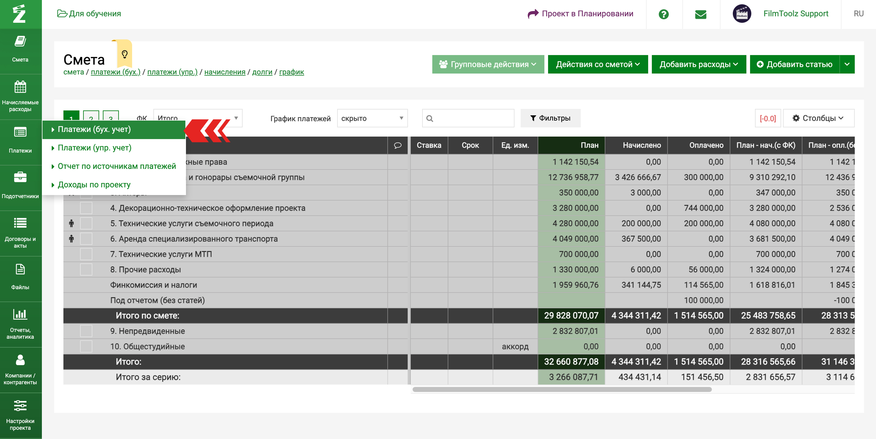The image size is (876, 439).
Task: Follow the начисления breadcrumb link
Action: tap(224, 72)
